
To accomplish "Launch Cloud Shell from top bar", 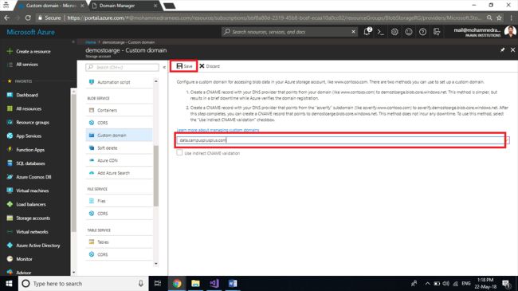I will click(381, 32).
